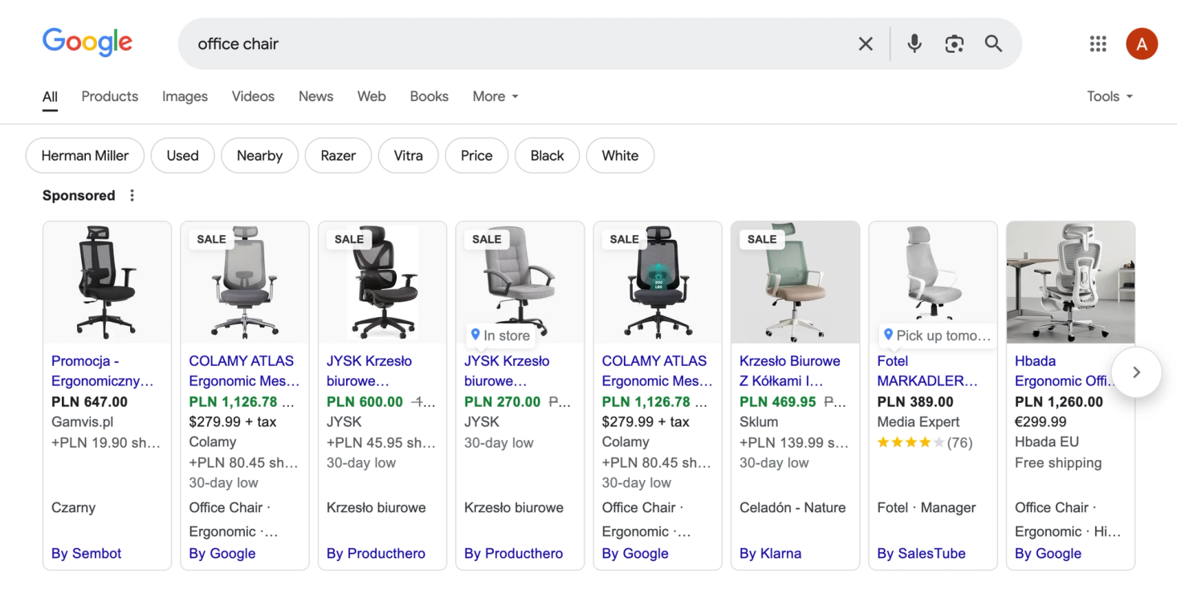
Task: Click the 'Hbada EU' store name
Action: [x=1047, y=442]
